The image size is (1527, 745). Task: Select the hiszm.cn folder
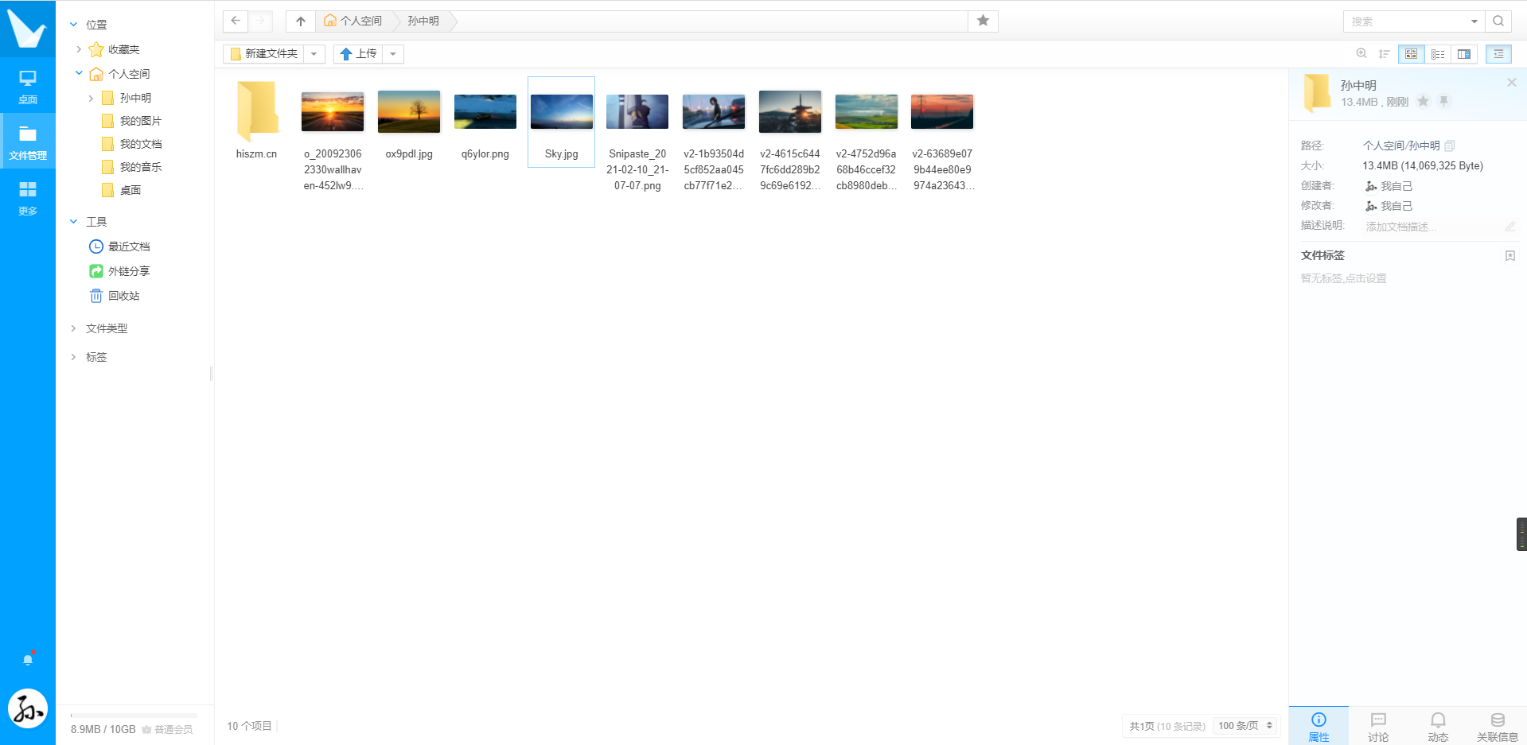click(256, 121)
